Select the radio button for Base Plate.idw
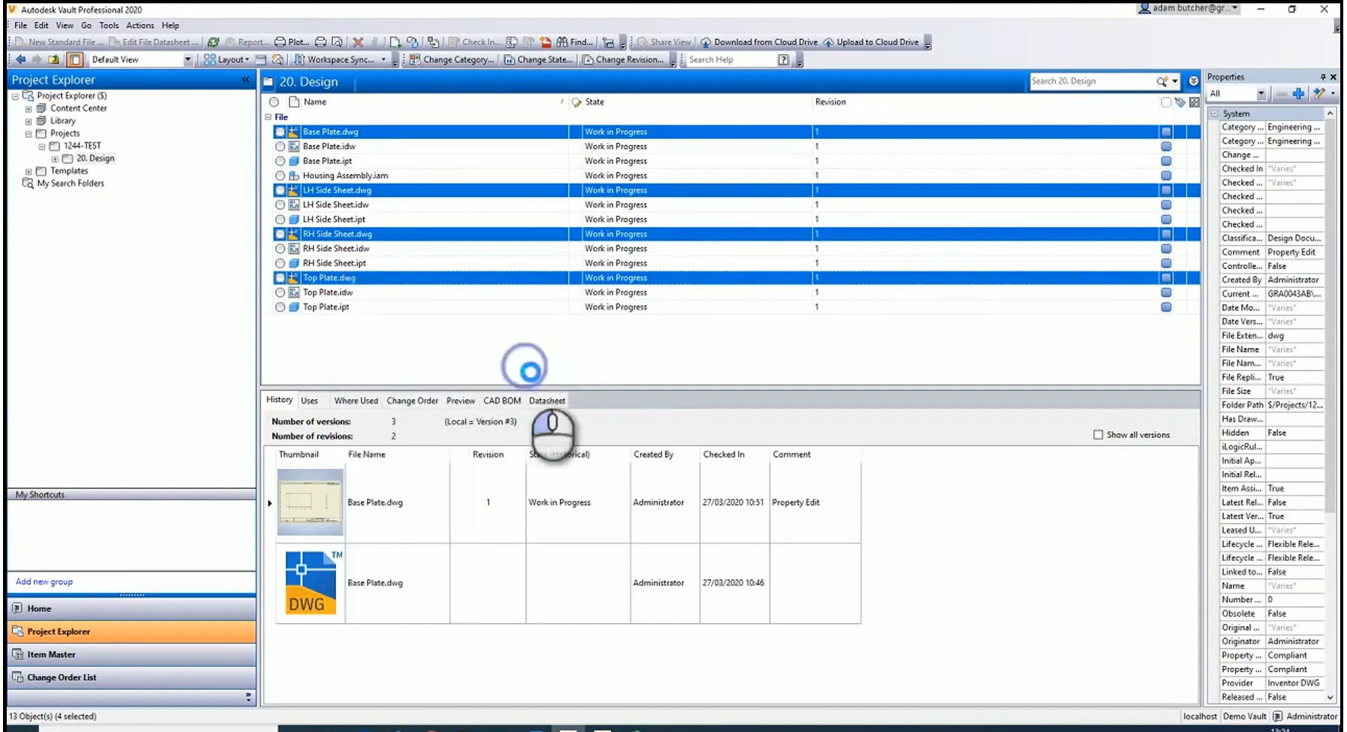1347x732 pixels. tap(280, 147)
